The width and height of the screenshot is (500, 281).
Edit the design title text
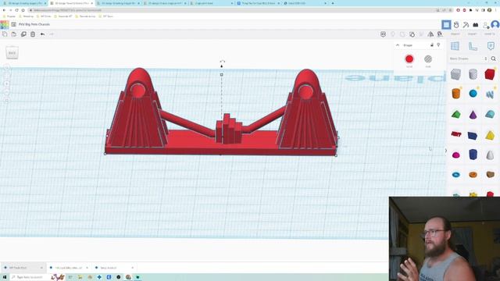pyautogui.click(x=34, y=24)
